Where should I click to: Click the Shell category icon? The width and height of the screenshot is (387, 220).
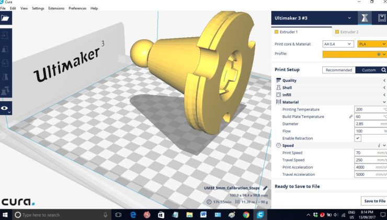(278, 87)
